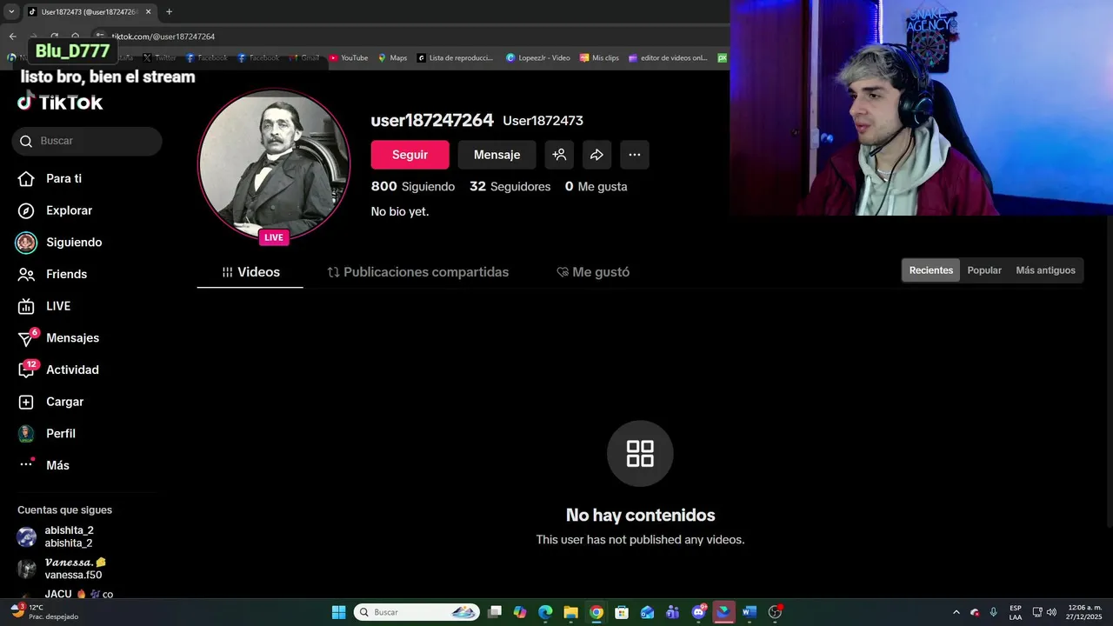Open the abishita_2 followed account

[69, 536]
